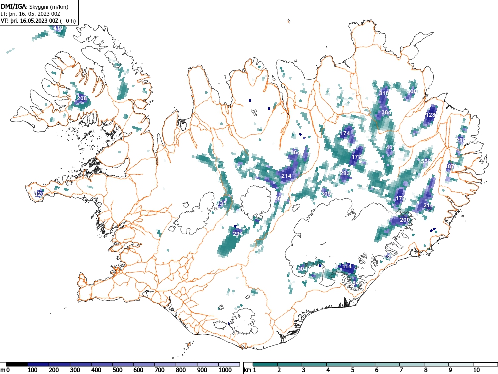Screen dimensions: 498x374
Task: Click the 10 tick on the km legend
Action: pos(476,370)
